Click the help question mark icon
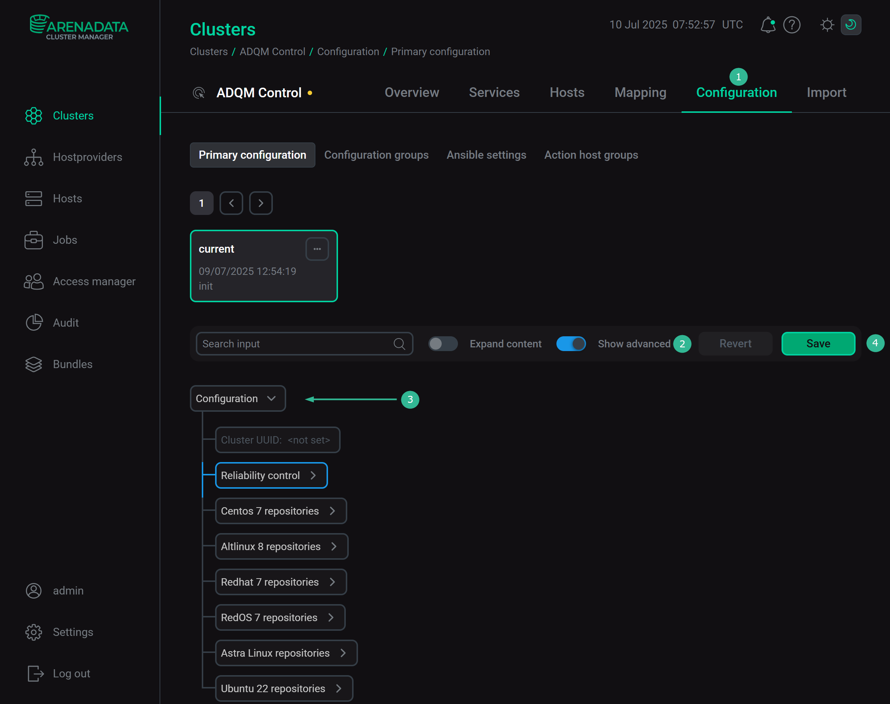This screenshot has height=704, width=890. 792,25
